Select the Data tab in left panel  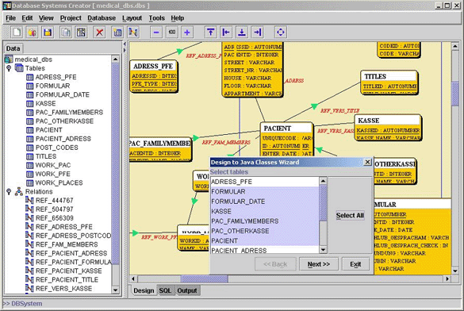13,48
